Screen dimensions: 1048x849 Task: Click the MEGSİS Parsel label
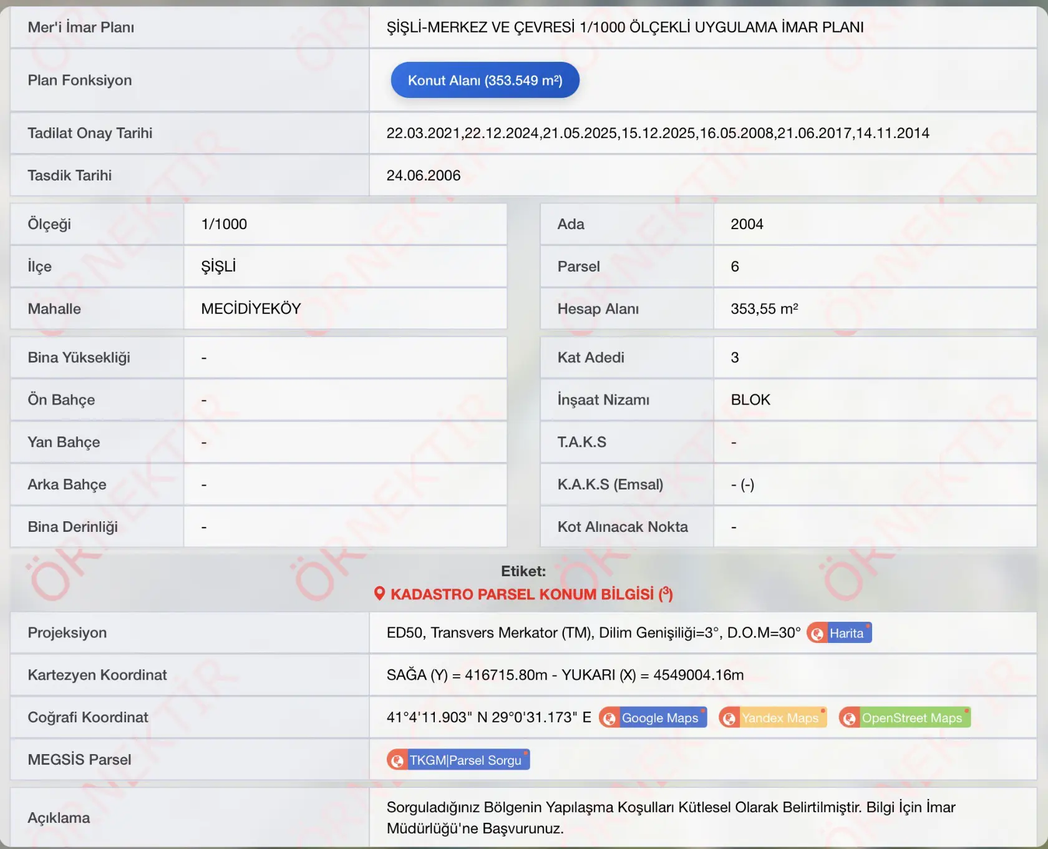80,760
